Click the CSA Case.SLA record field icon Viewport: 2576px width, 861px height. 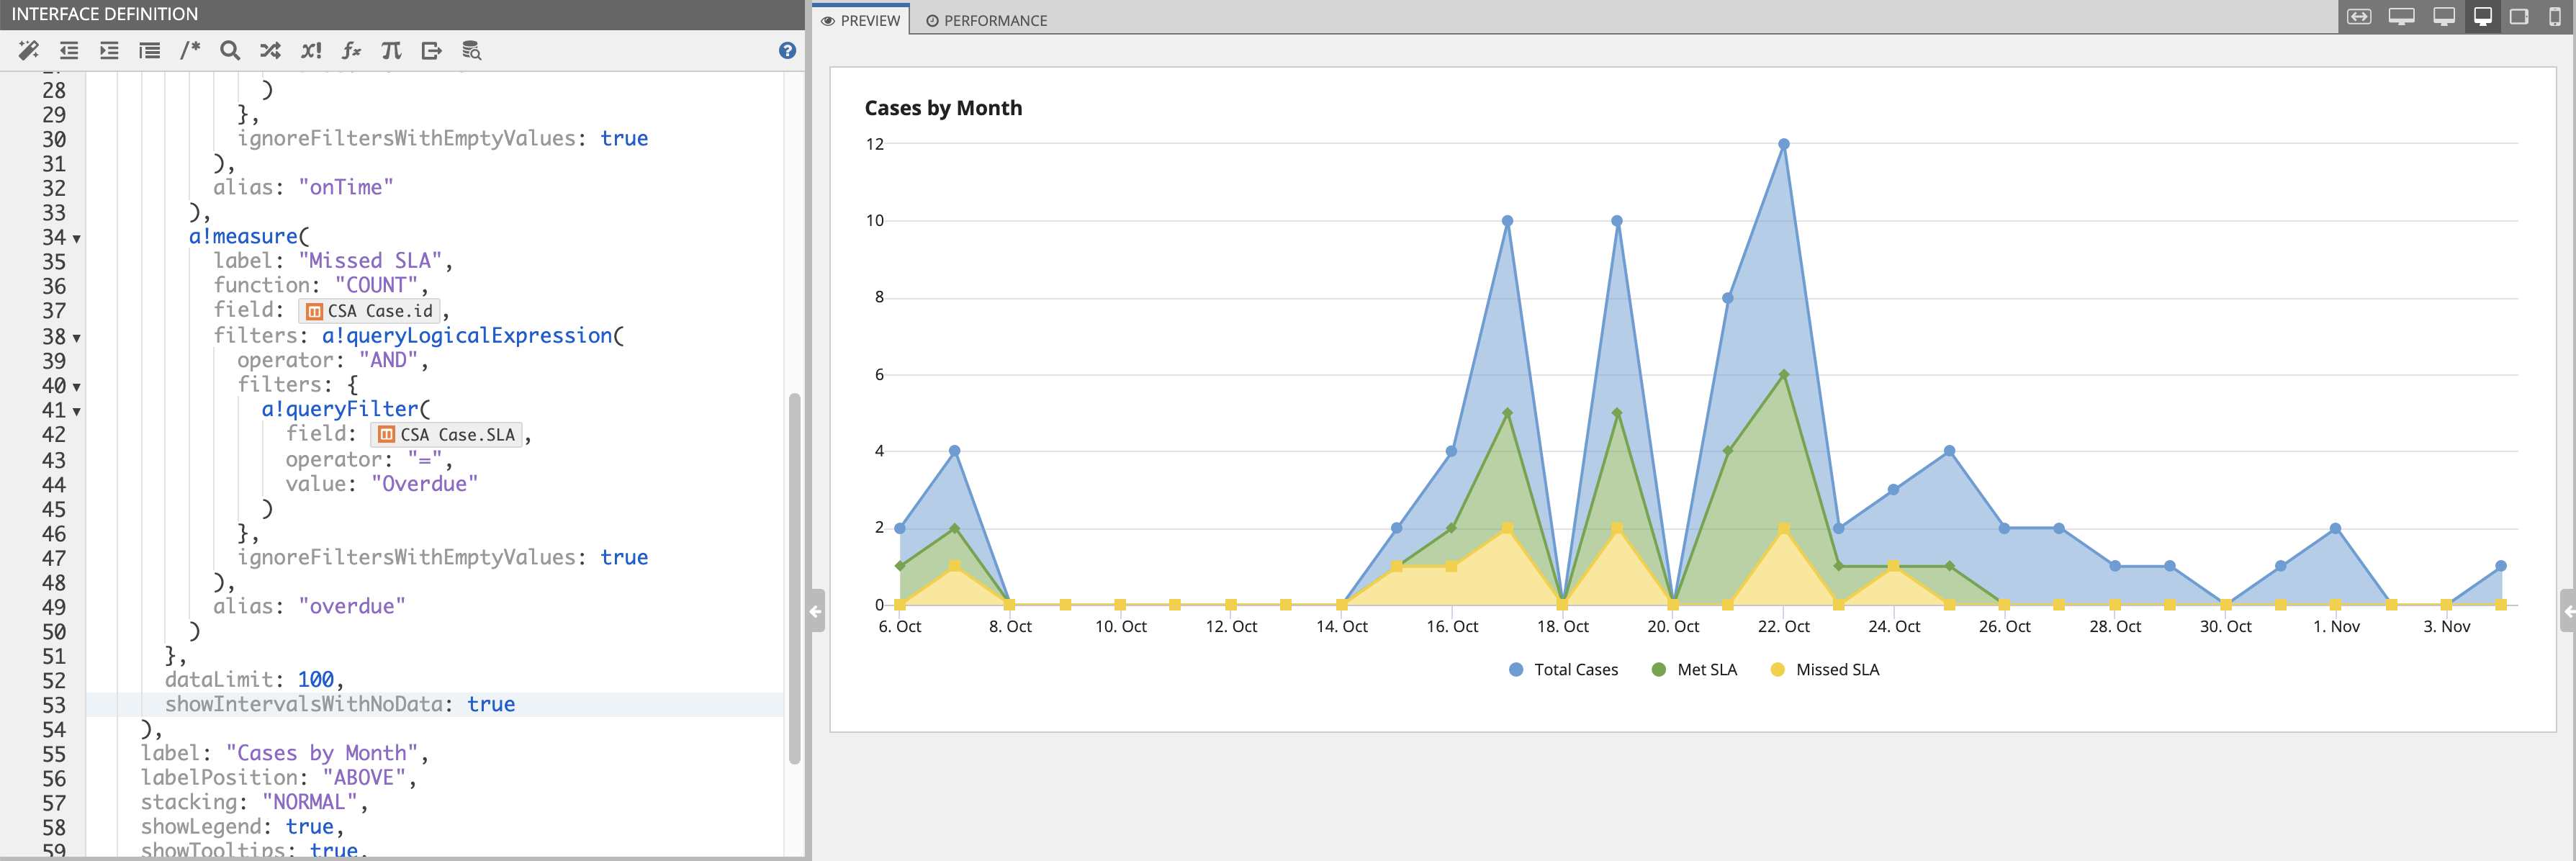(386, 434)
